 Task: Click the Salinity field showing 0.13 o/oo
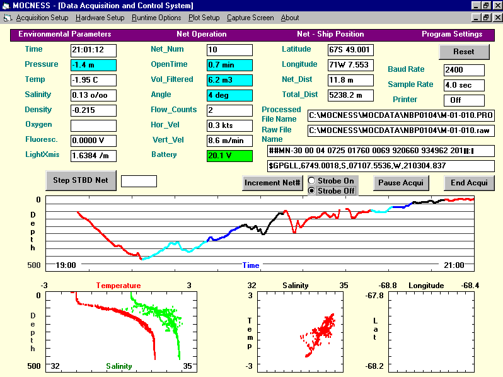[93, 95]
